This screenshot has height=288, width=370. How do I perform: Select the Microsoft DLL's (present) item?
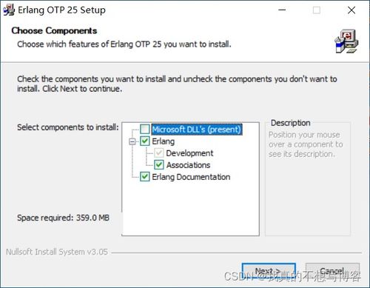(197, 130)
